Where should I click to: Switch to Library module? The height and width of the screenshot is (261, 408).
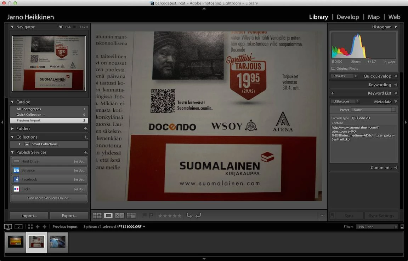pos(318,17)
